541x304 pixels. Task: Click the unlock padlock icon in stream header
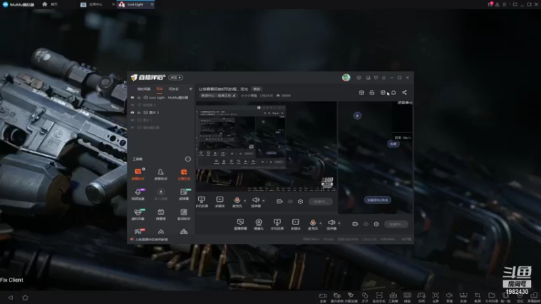point(372,93)
